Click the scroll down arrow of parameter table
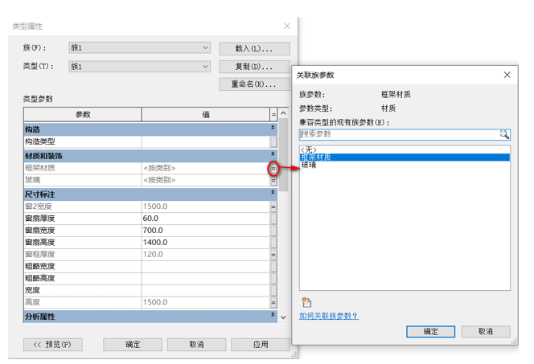Screen dimensions: 534x364 pyautogui.click(x=283, y=317)
